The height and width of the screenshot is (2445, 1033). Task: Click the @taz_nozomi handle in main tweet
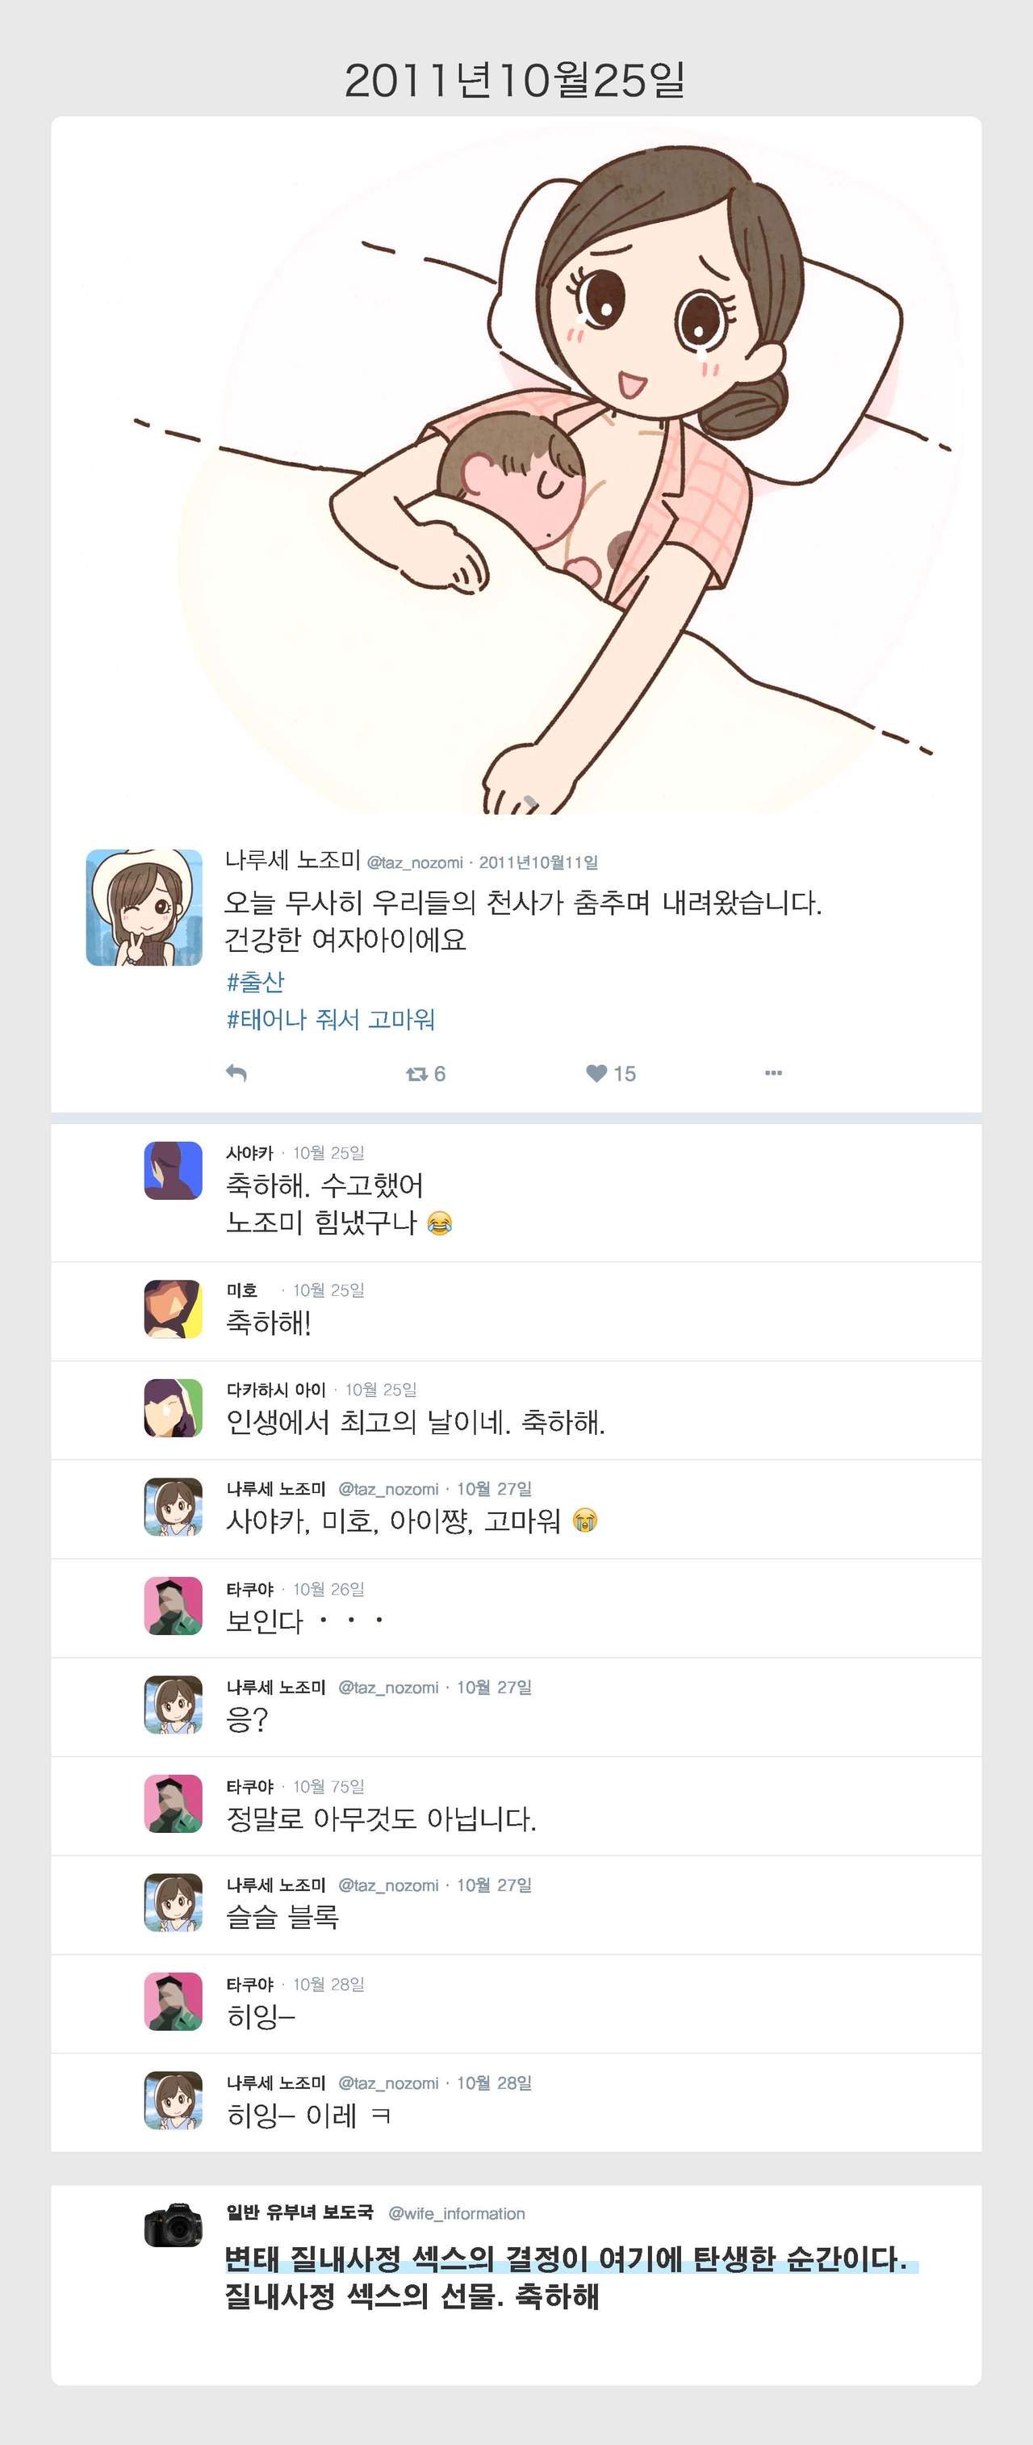[415, 862]
